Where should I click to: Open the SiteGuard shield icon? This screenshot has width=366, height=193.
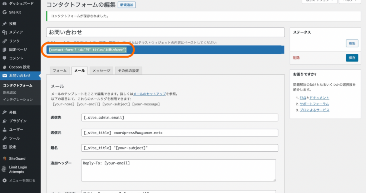coord(5,158)
